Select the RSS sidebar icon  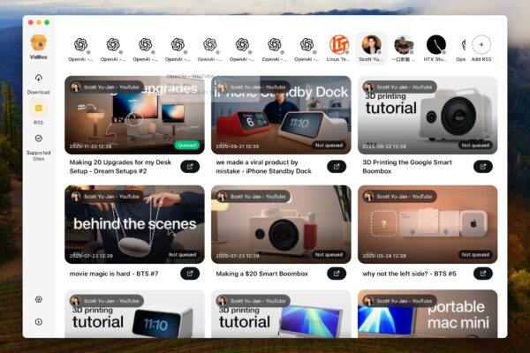click(x=38, y=109)
